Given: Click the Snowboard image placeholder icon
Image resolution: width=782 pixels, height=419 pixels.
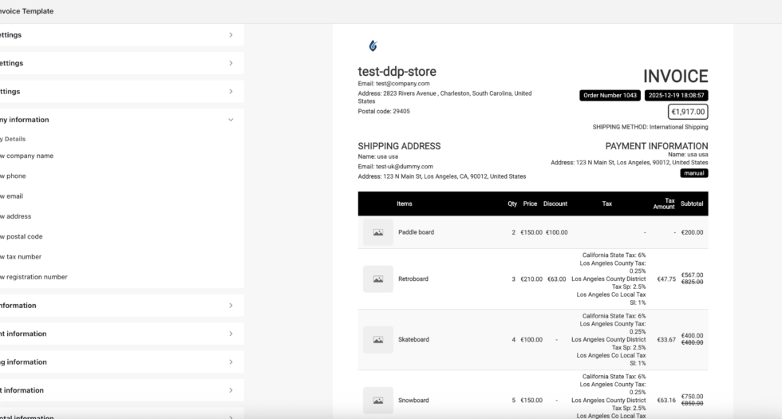Looking at the screenshot, I should pyautogui.click(x=377, y=400).
